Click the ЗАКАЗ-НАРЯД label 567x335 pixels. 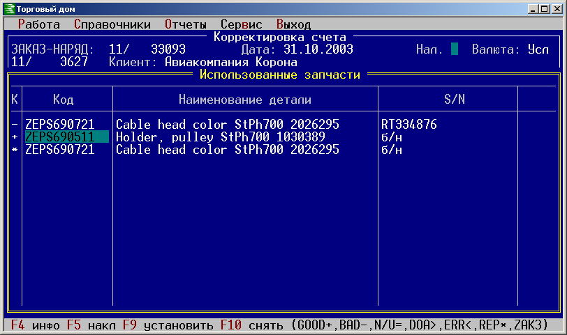point(53,49)
